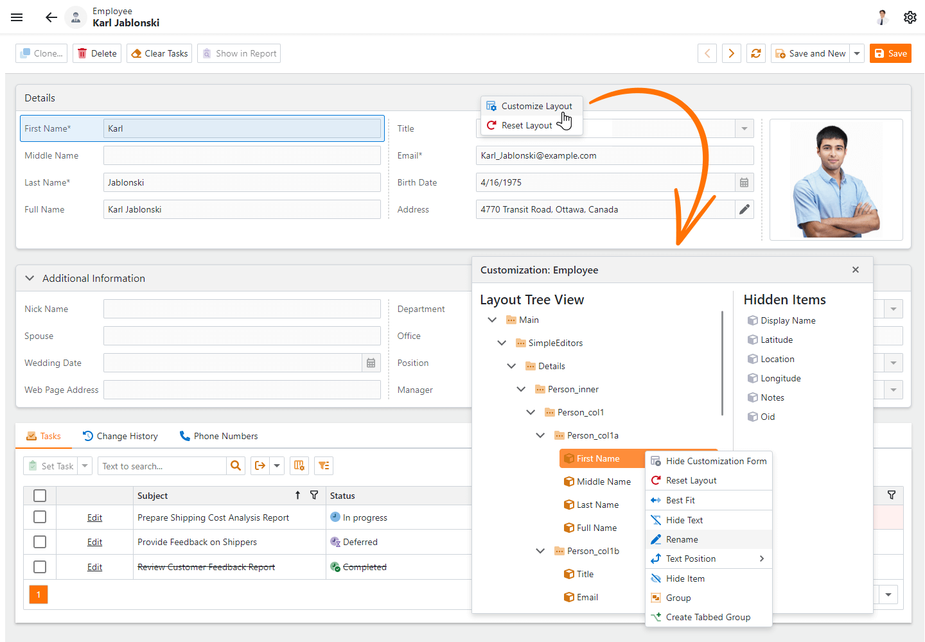Start a task search with the magnifier icon

[236, 465]
